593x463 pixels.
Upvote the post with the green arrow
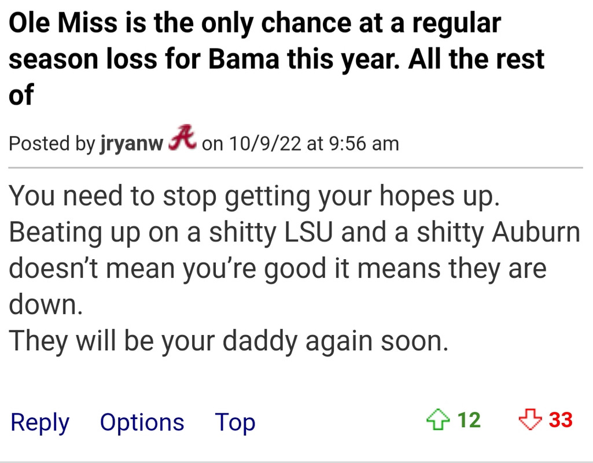437,420
